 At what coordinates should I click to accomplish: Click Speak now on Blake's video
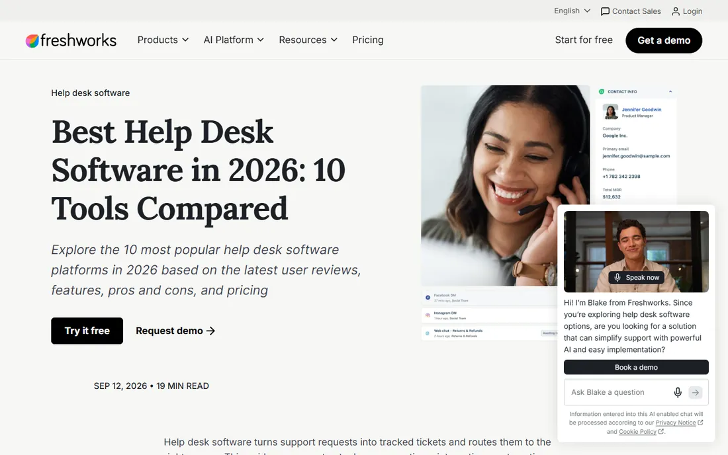coord(636,277)
